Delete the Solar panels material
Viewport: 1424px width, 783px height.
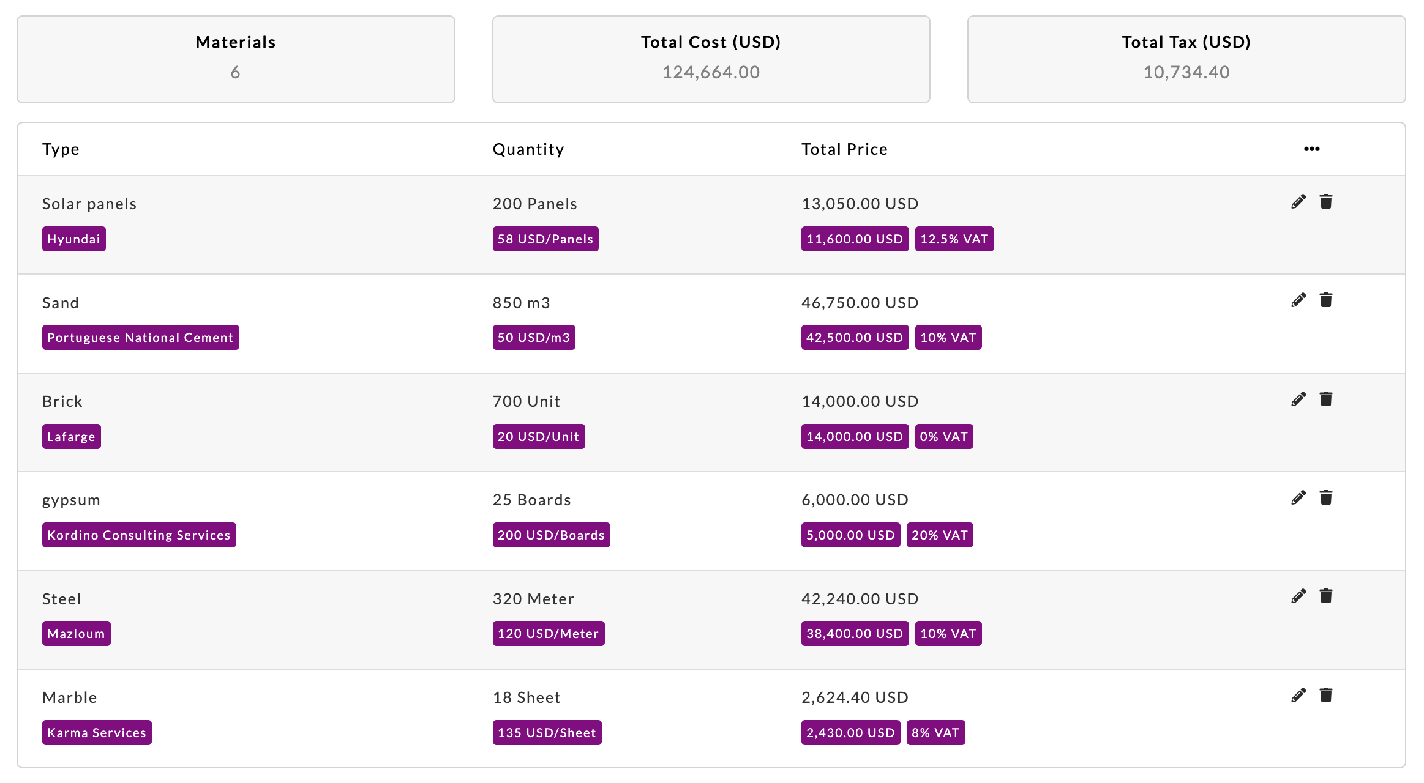coord(1325,202)
